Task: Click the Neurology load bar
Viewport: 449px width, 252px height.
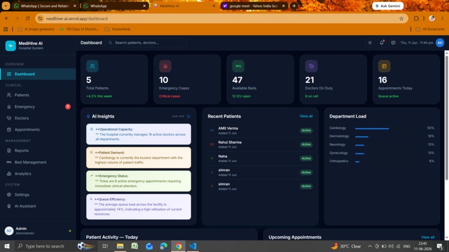Action: coord(360,145)
